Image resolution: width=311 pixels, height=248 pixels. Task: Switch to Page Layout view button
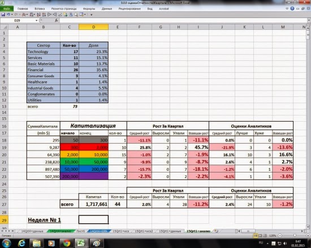point(260,236)
